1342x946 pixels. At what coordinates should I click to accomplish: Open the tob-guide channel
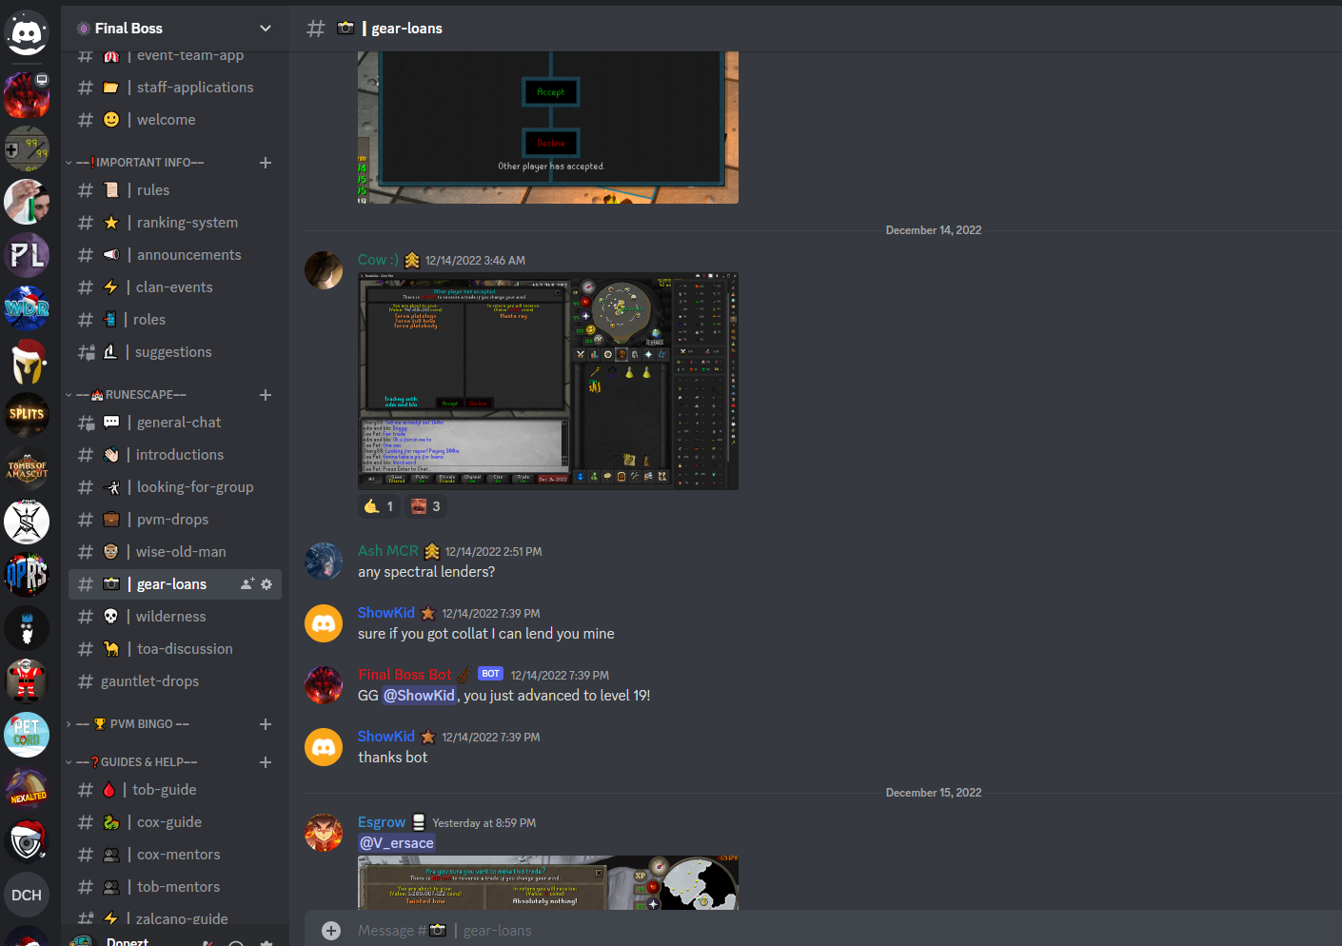pos(175,790)
